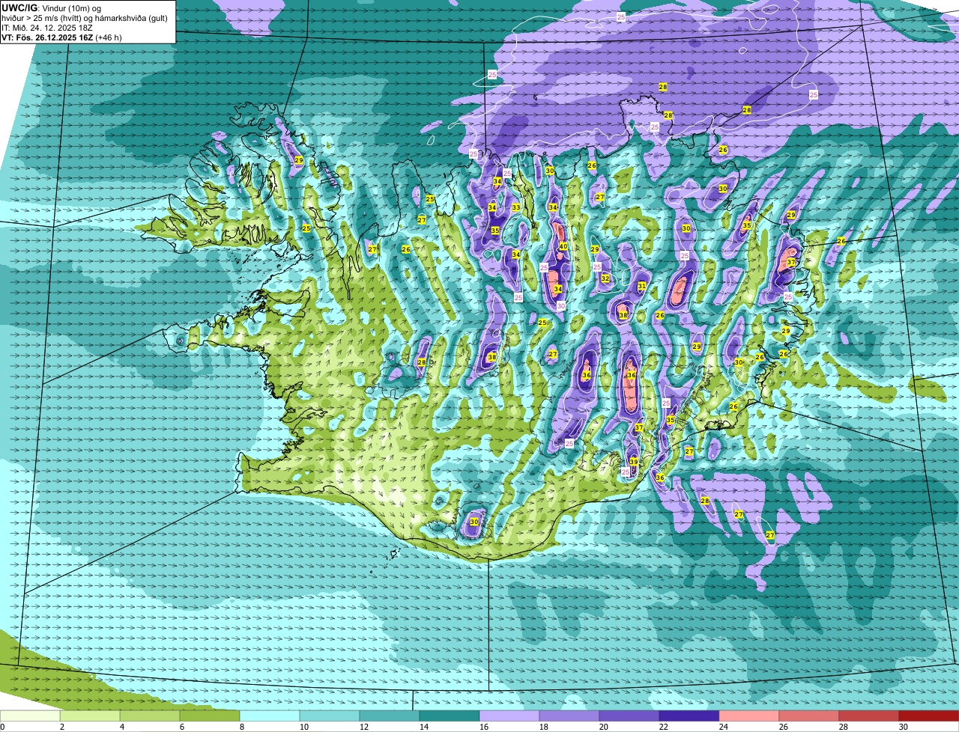Select the 2–4 m/s legend color

pyautogui.click(x=90, y=716)
